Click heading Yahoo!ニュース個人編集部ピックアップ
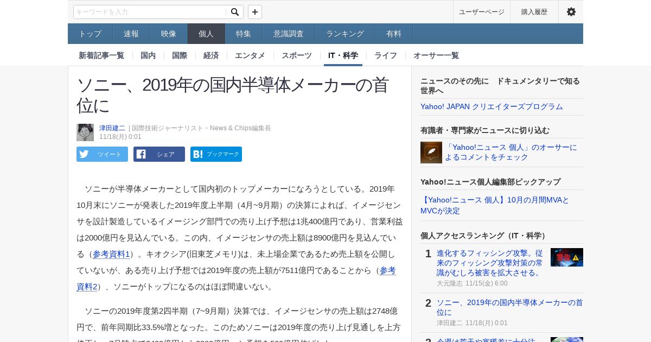This screenshot has width=651, height=342. click(x=490, y=182)
